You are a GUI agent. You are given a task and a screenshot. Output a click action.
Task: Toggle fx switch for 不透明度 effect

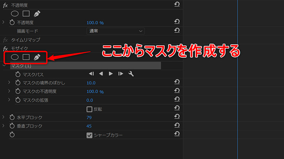pyautogui.click(x=5, y=5)
